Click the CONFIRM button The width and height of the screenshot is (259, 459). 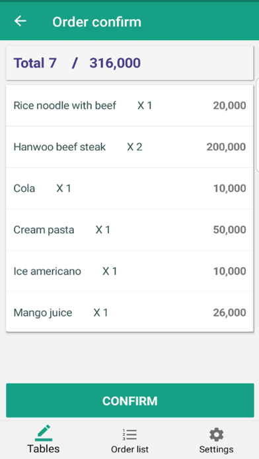130,400
